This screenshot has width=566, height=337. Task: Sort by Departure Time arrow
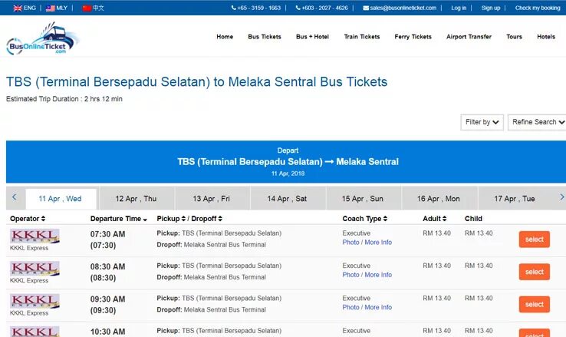(145, 220)
